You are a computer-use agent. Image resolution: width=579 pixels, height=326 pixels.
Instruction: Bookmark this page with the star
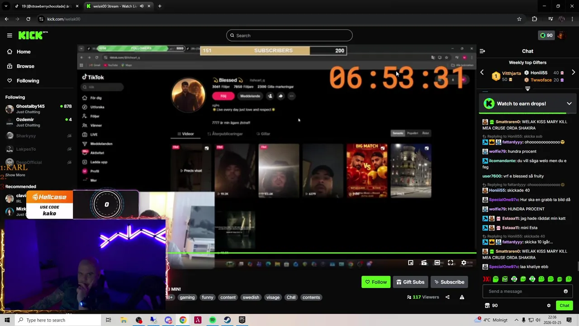[519, 19]
